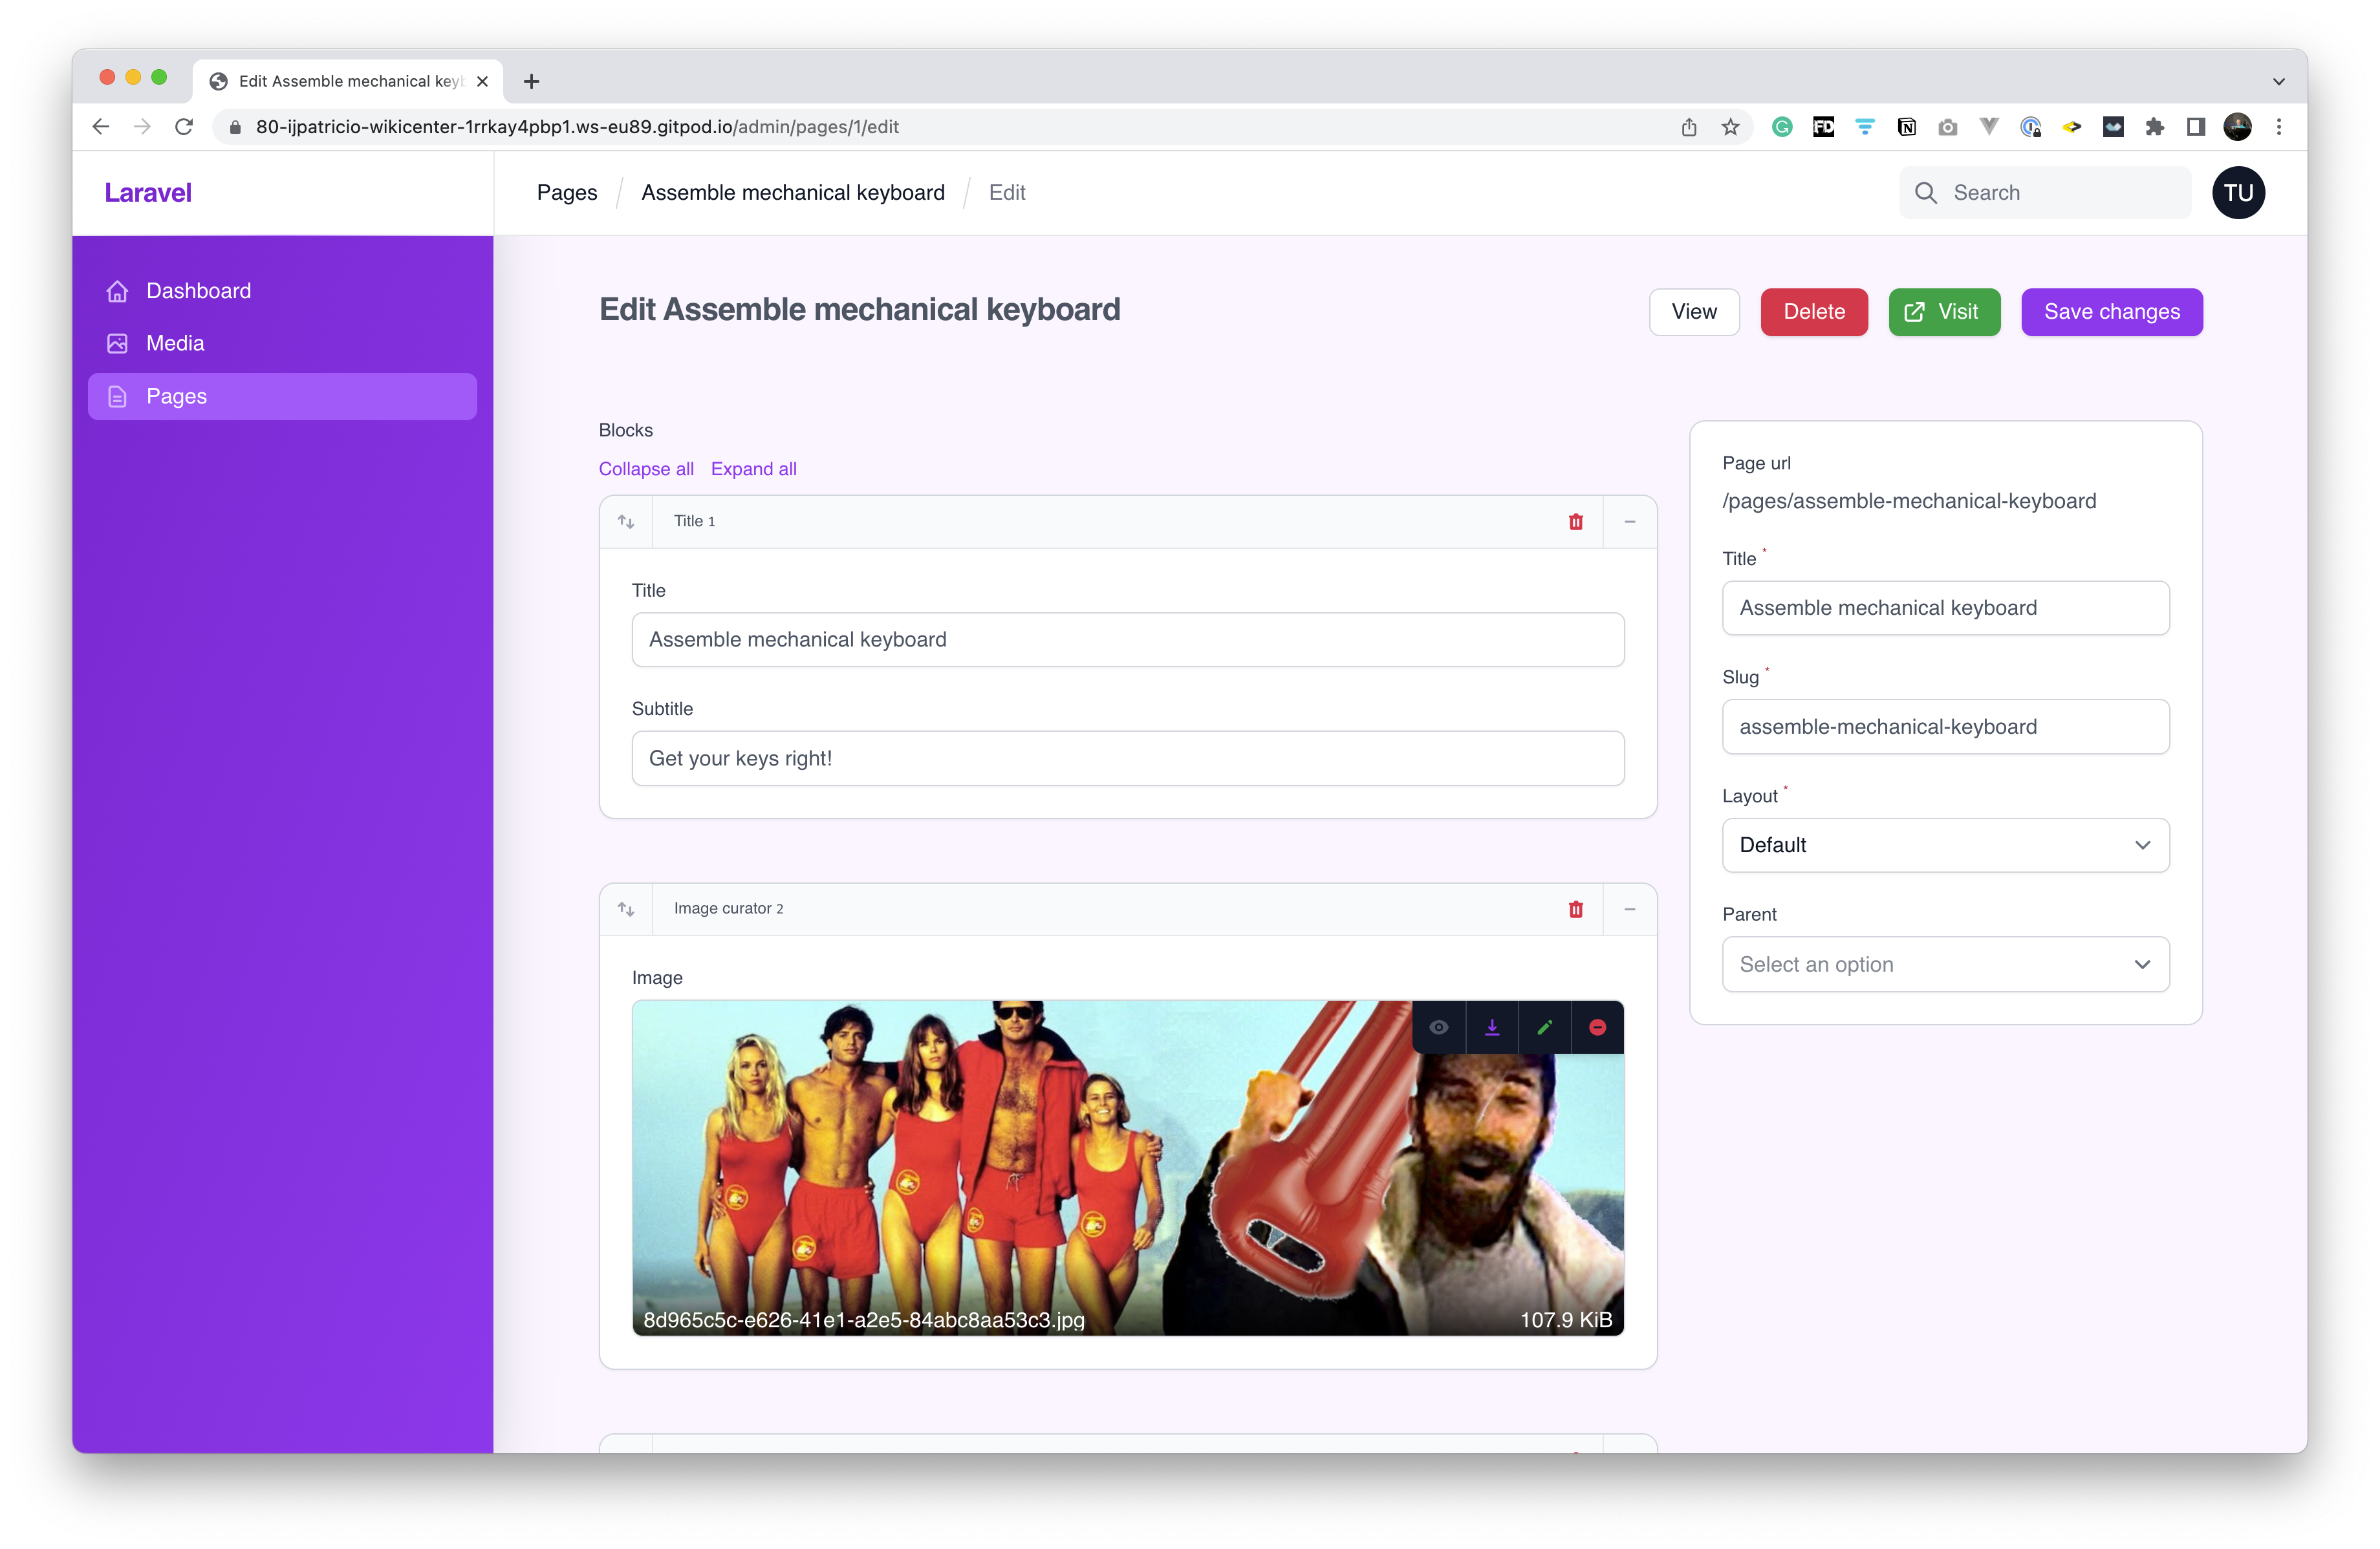Collapse the Title 1 block
This screenshot has height=1549, width=2380.
(1630, 522)
